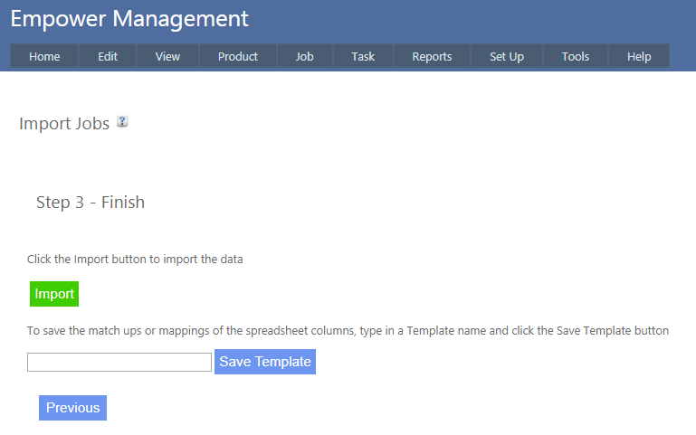Open the Home menu
Viewport: 696px width, 435px height.
click(x=44, y=56)
